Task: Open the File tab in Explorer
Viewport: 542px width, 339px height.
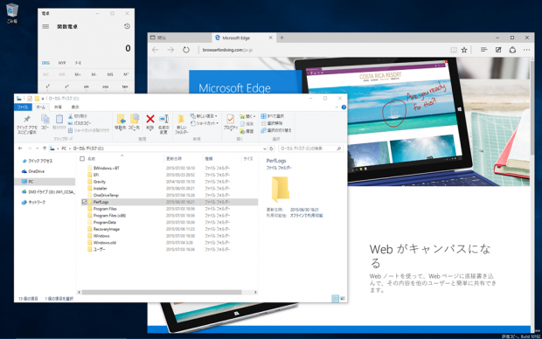Action: tap(23, 107)
